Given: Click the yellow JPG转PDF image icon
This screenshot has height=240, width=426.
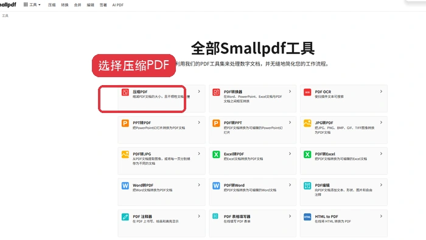Looking at the screenshot, I should (x=307, y=123).
